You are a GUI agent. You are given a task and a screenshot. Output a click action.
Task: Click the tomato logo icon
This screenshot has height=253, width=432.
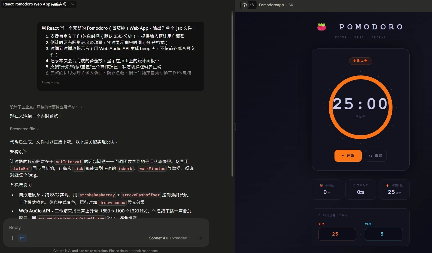pyautogui.click(x=322, y=27)
